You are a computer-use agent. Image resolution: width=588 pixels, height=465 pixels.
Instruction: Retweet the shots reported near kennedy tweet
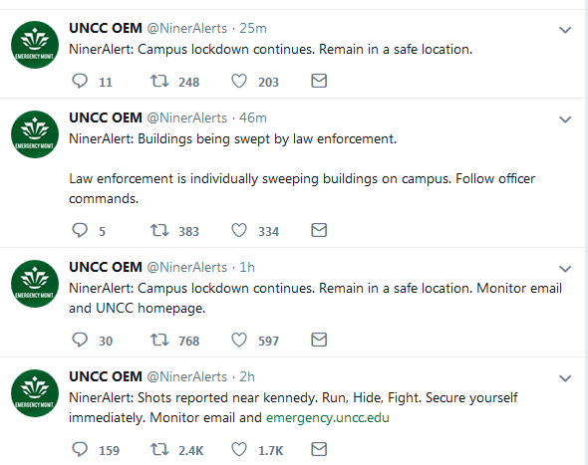159,449
